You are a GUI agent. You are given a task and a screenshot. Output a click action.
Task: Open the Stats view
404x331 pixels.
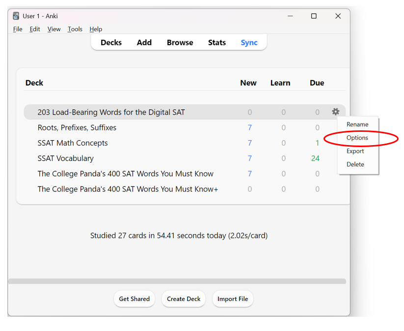pyautogui.click(x=217, y=43)
